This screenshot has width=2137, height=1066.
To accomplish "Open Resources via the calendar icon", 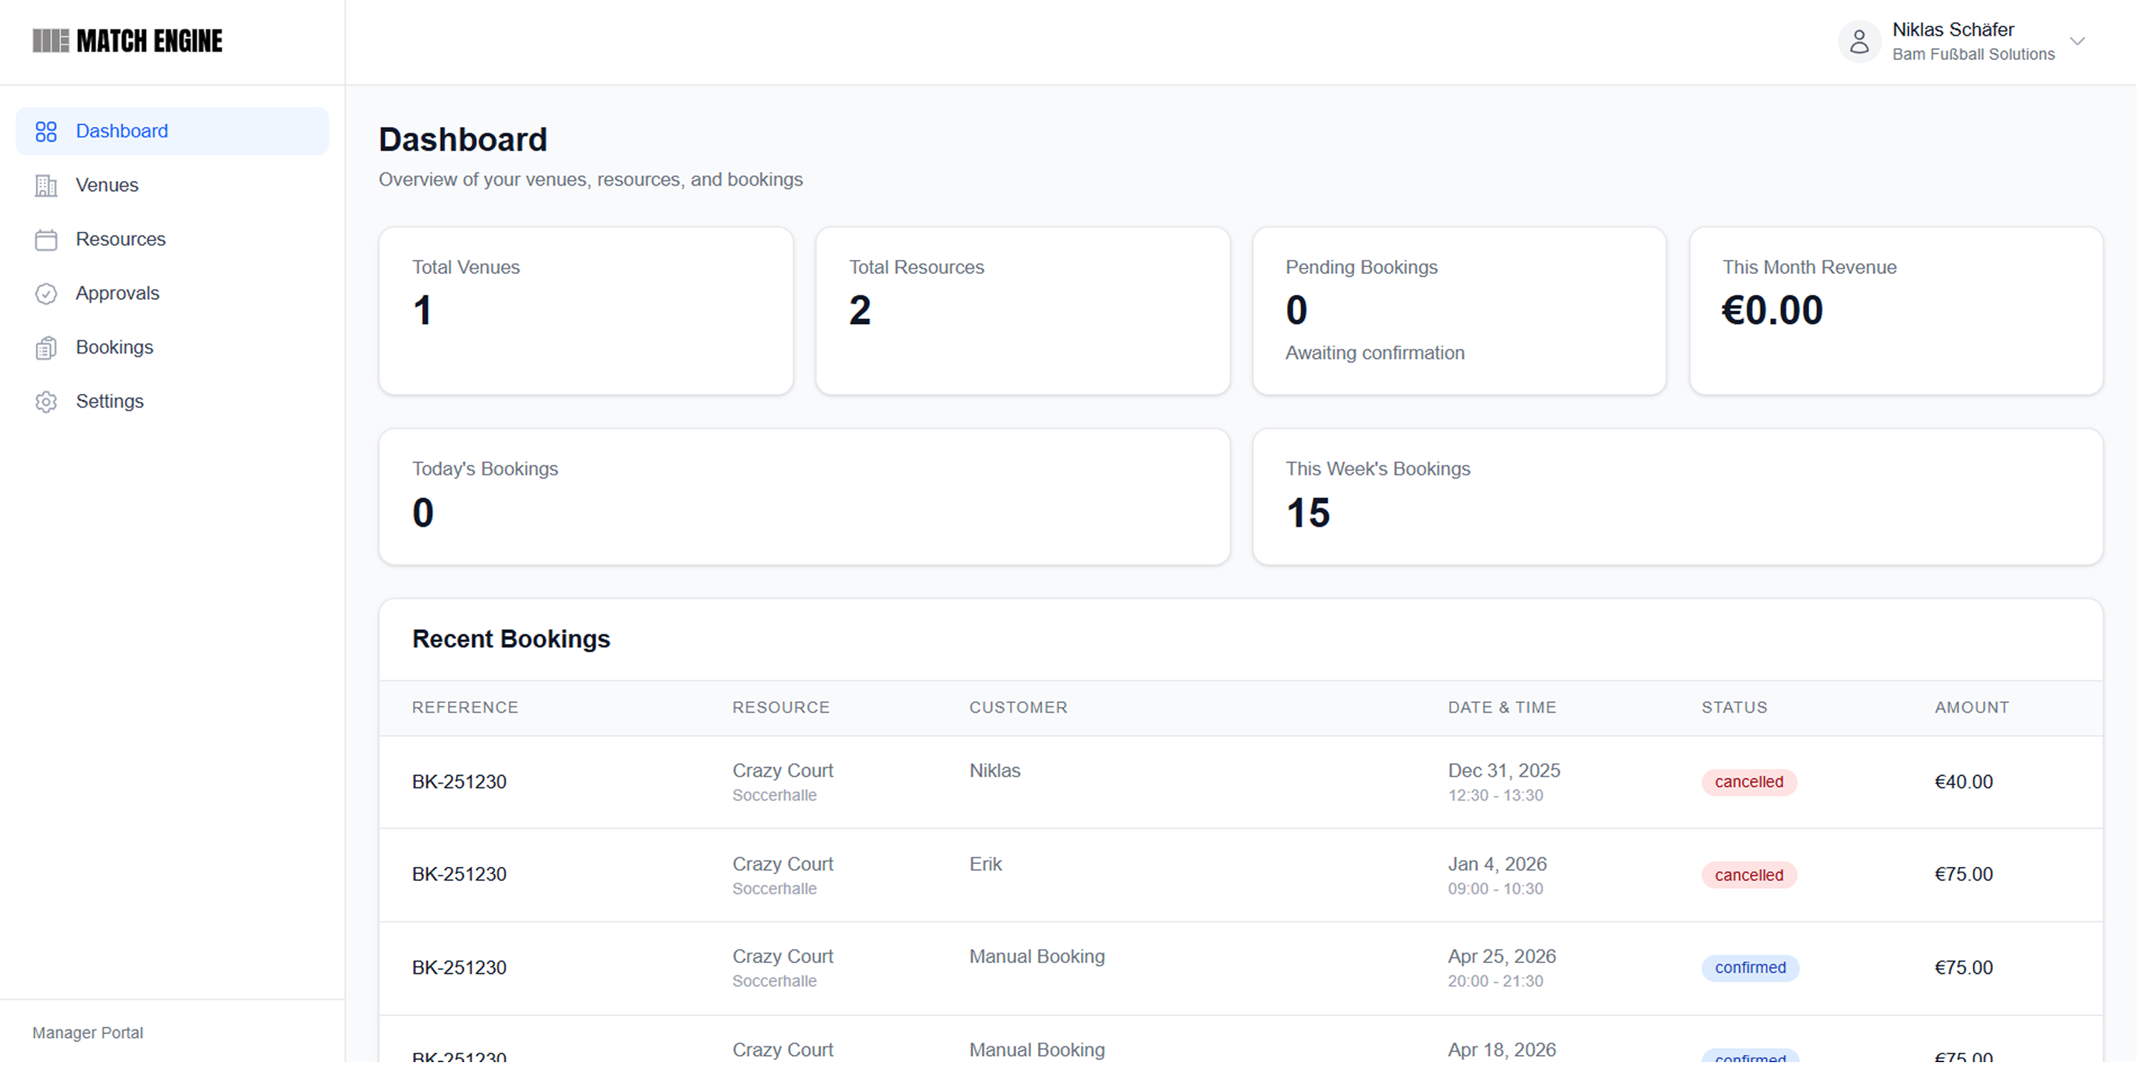I will pos(47,239).
